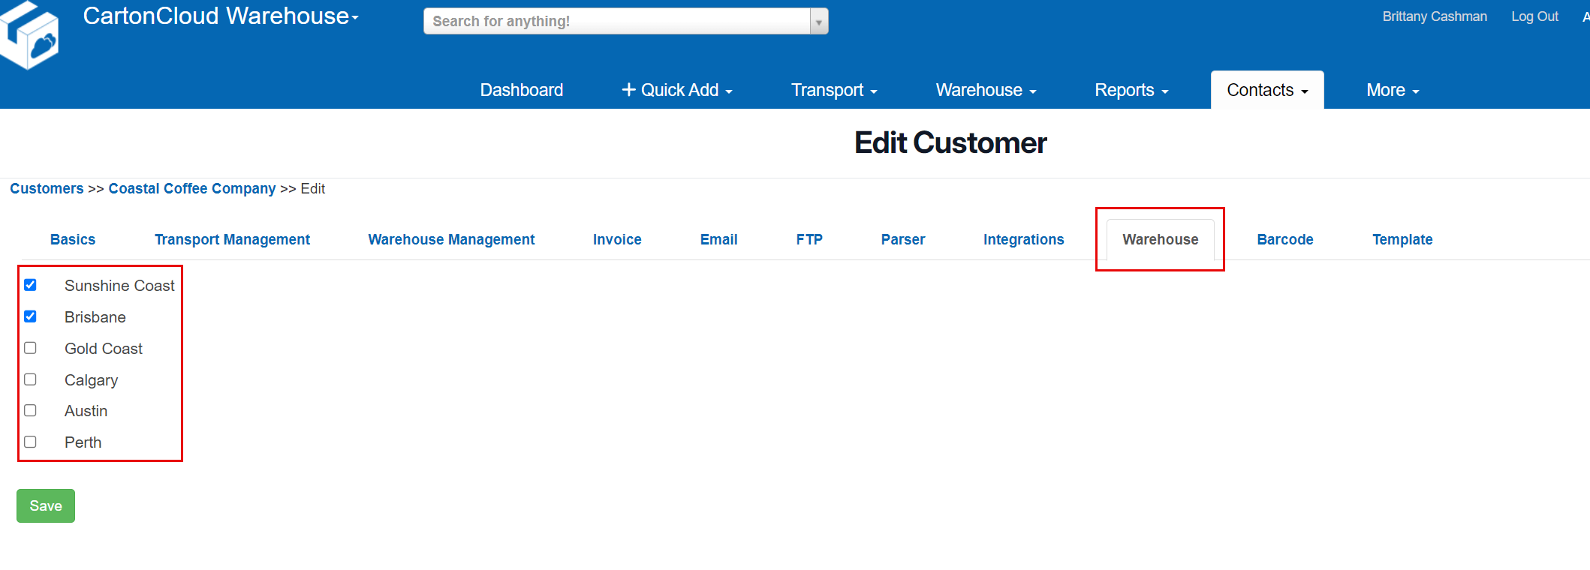The width and height of the screenshot is (1590, 570).
Task: Enable the Gold Coast warehouse checkbox
Action: [31, 348]
